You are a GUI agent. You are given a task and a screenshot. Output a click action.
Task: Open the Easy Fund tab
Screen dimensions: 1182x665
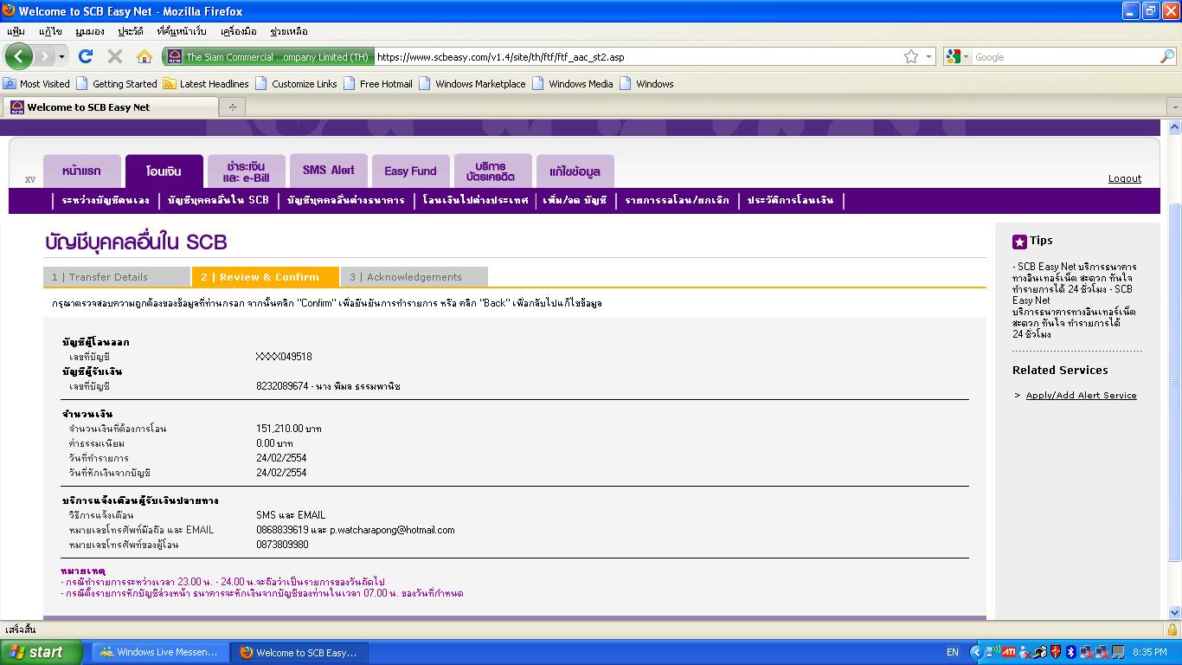coord(410,171)
